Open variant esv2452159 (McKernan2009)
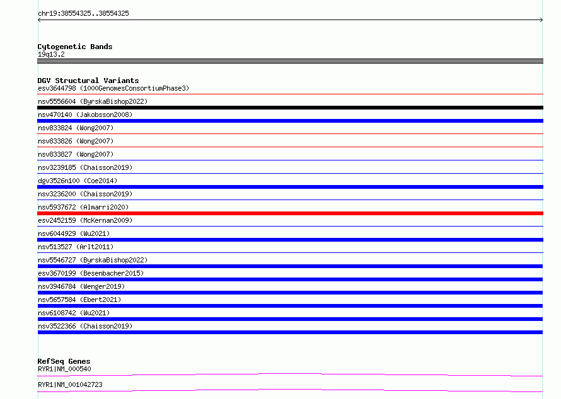 [85, 220]
